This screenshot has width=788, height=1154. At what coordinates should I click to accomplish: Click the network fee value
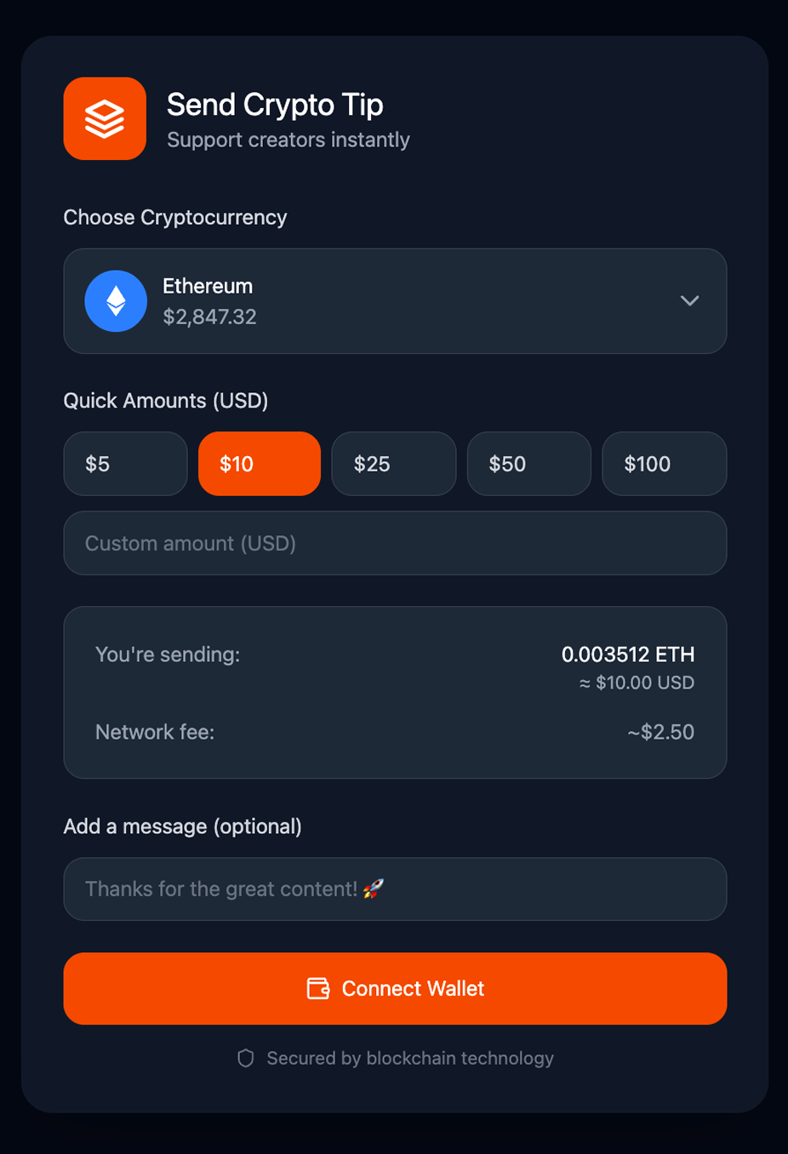660,732
